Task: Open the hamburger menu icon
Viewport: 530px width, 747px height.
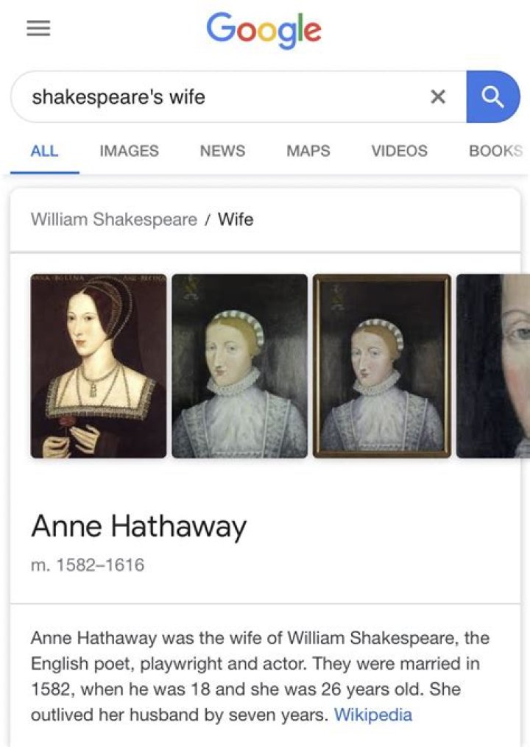Action: [x=38, y=29]
